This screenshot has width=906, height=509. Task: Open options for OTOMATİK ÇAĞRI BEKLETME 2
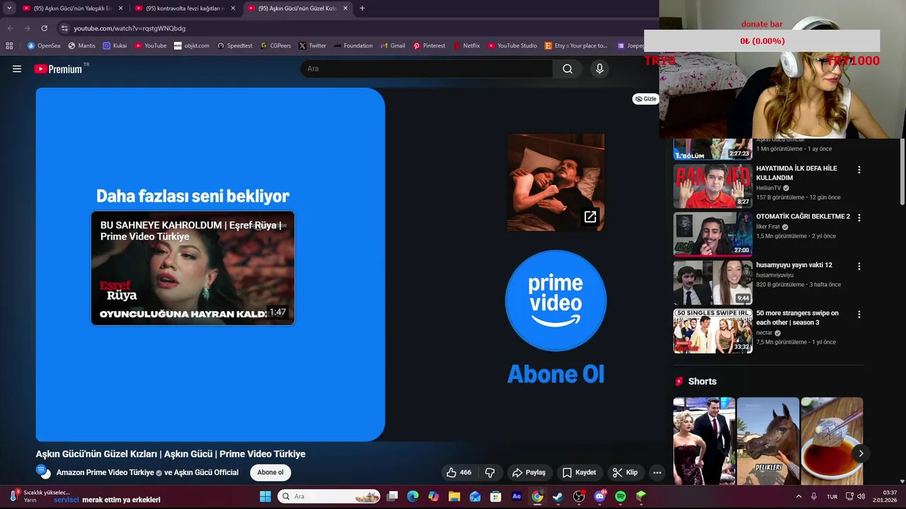point(859,218)
